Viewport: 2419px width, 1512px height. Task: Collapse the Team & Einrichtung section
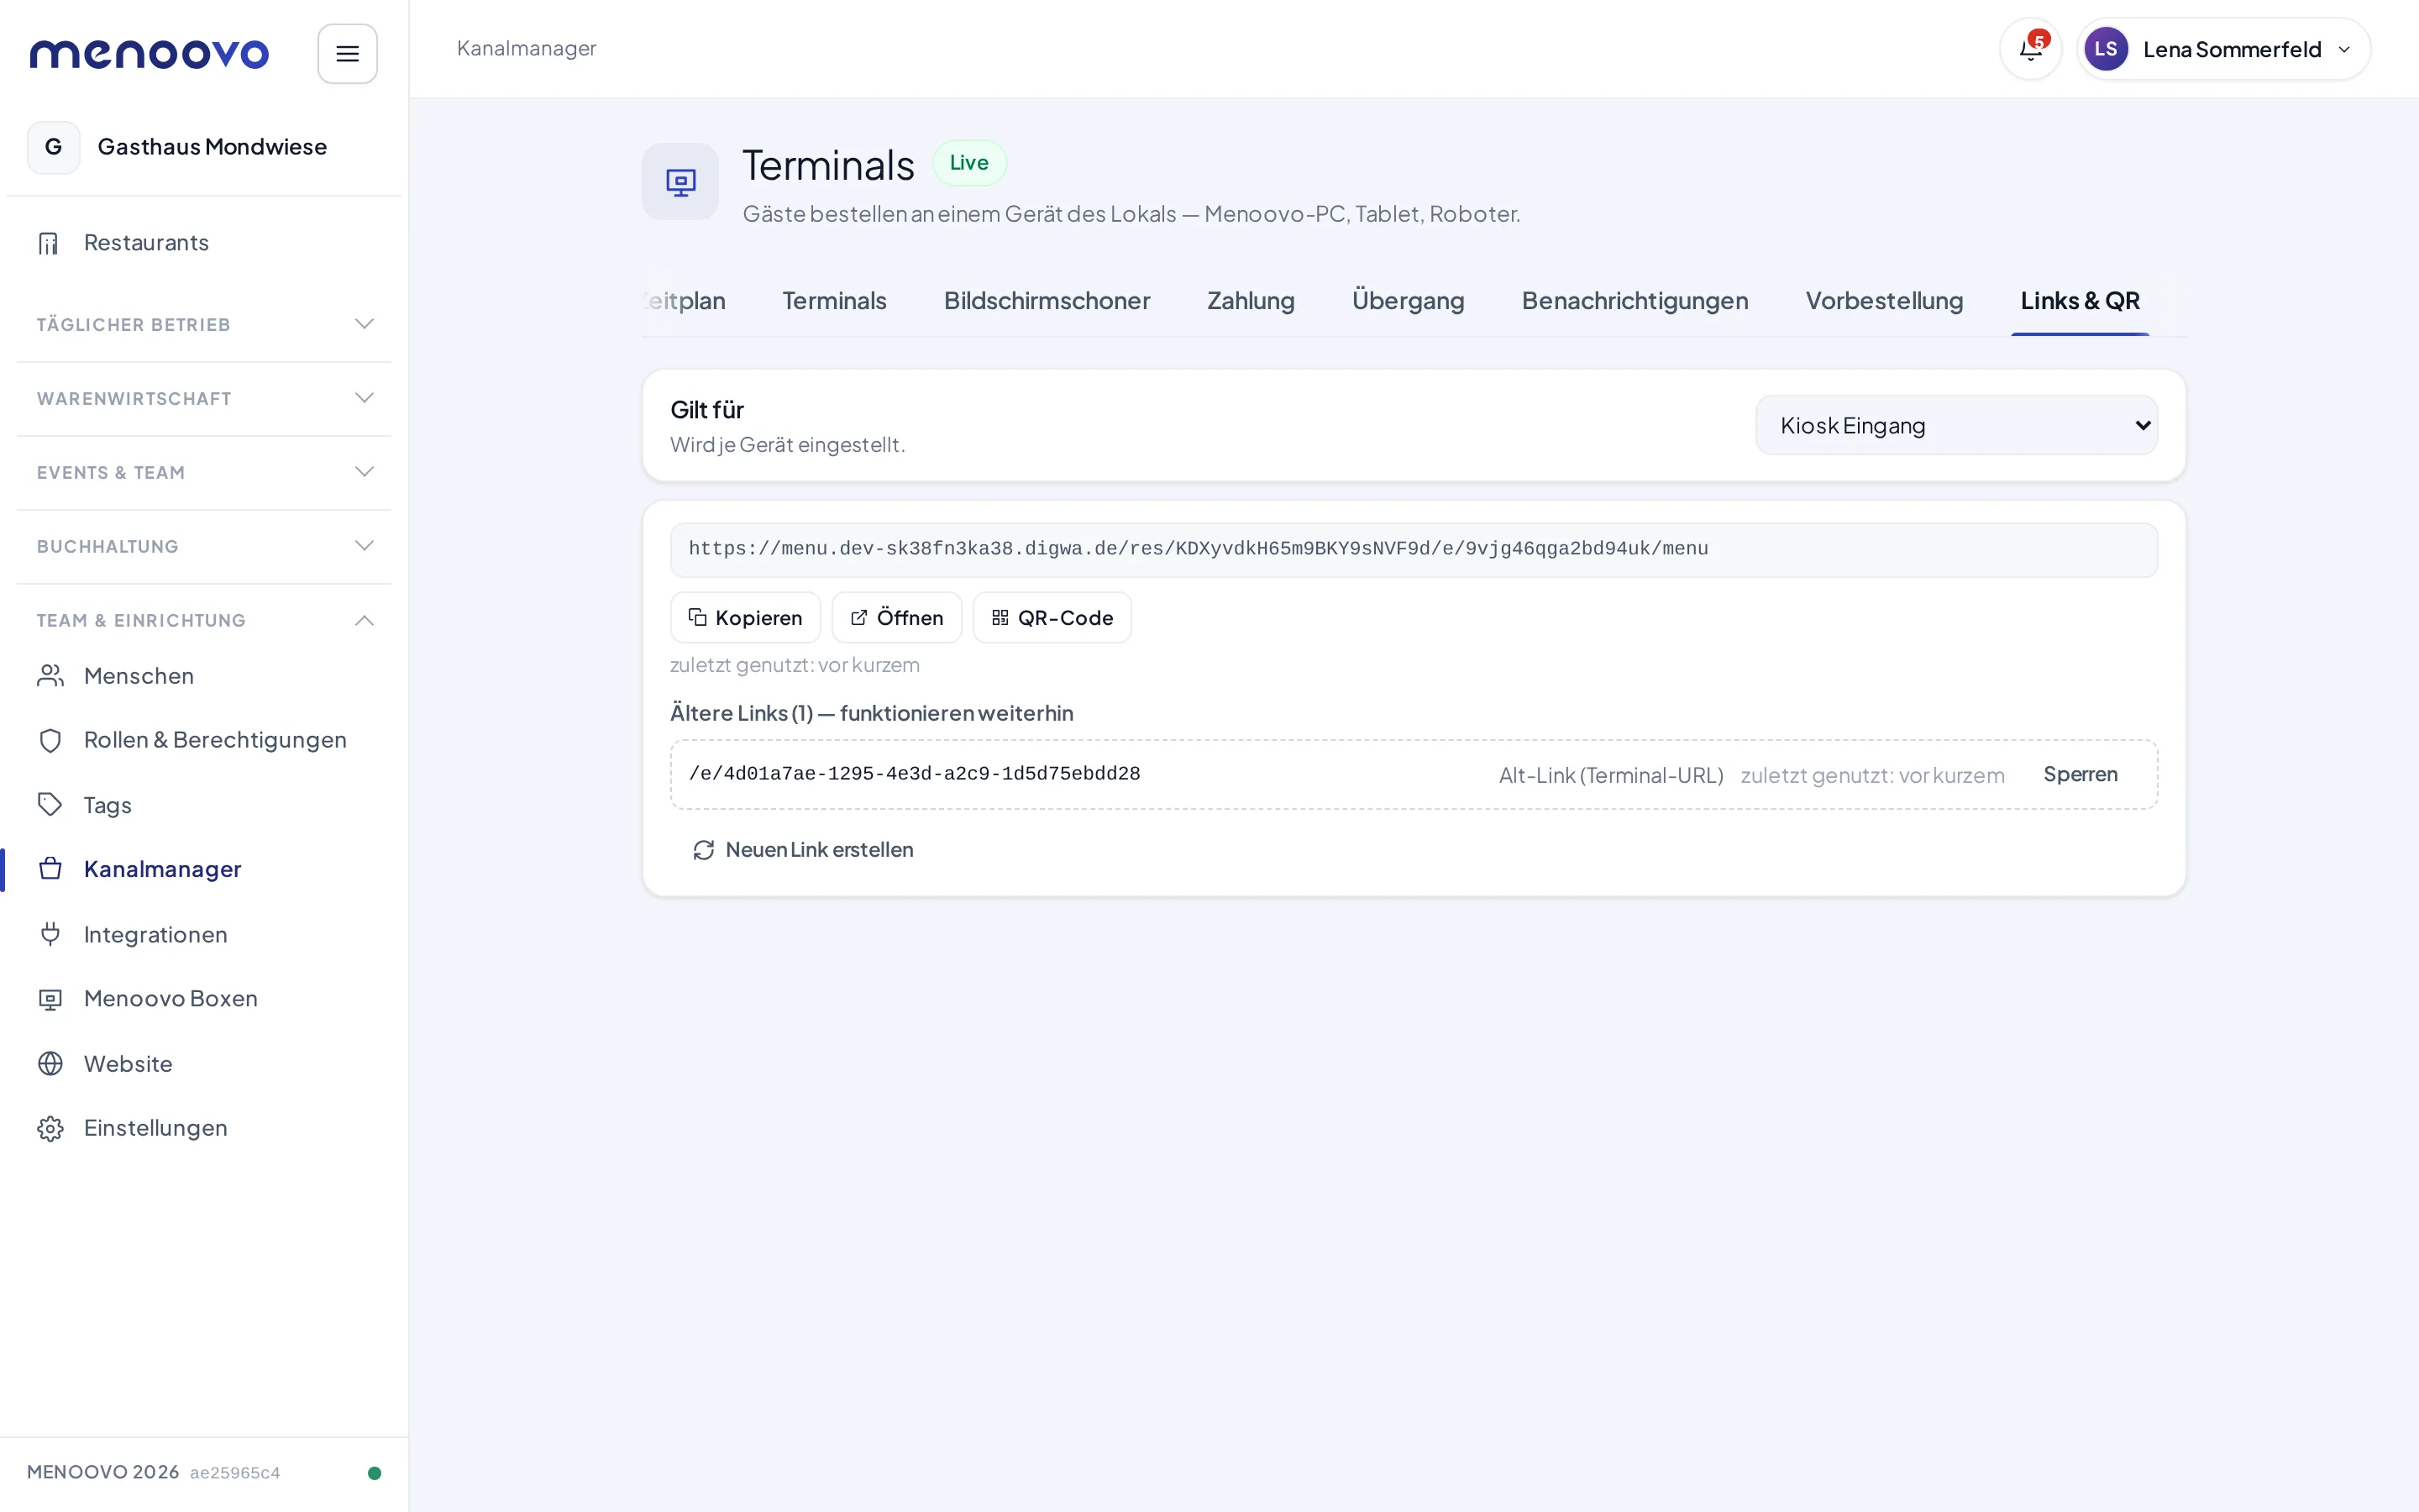[204, 620]
